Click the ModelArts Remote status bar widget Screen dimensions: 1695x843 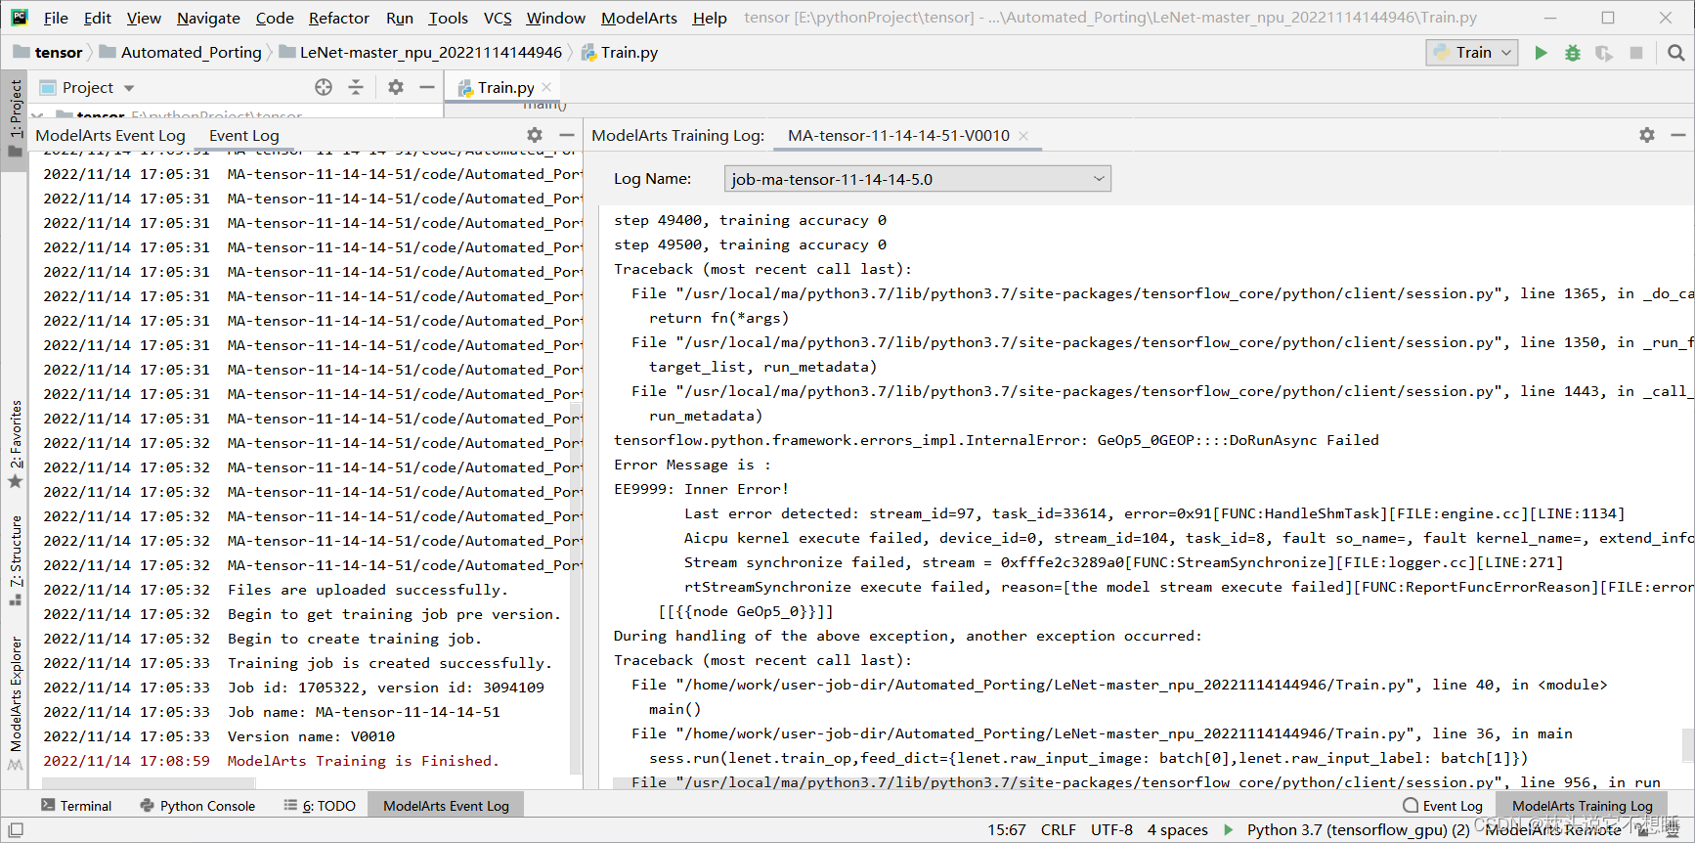pos(1554,830)
